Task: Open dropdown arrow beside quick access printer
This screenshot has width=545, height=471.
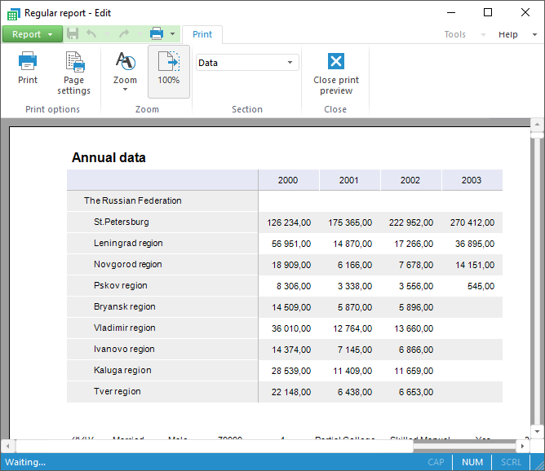Action: 173,34
